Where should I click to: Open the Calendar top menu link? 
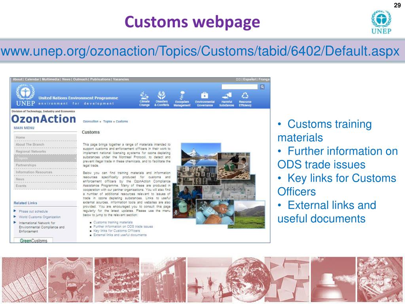32,79
